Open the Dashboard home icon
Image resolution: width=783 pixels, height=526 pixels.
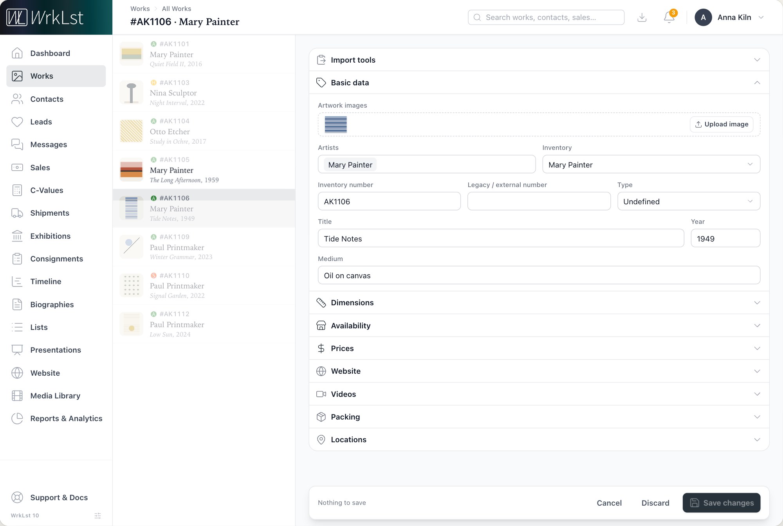pyautogui.click(x=17, y=53)
